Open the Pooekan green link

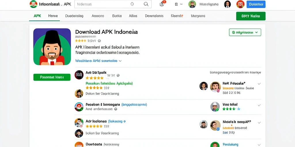[109, 83]
